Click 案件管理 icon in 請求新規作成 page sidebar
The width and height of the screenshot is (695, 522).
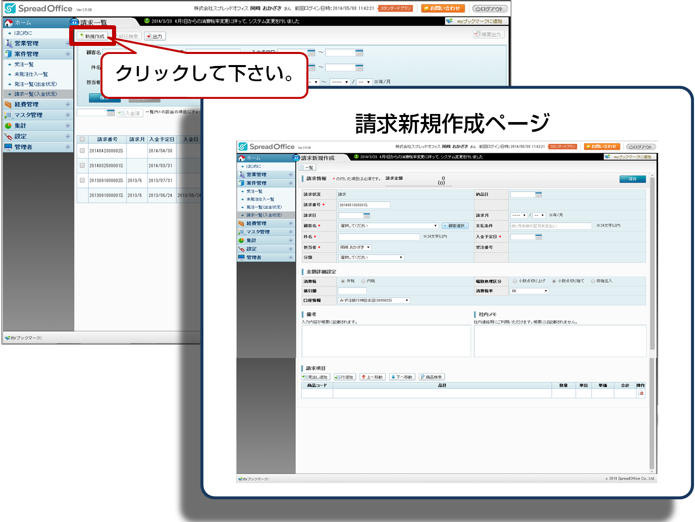pos(241,183)
